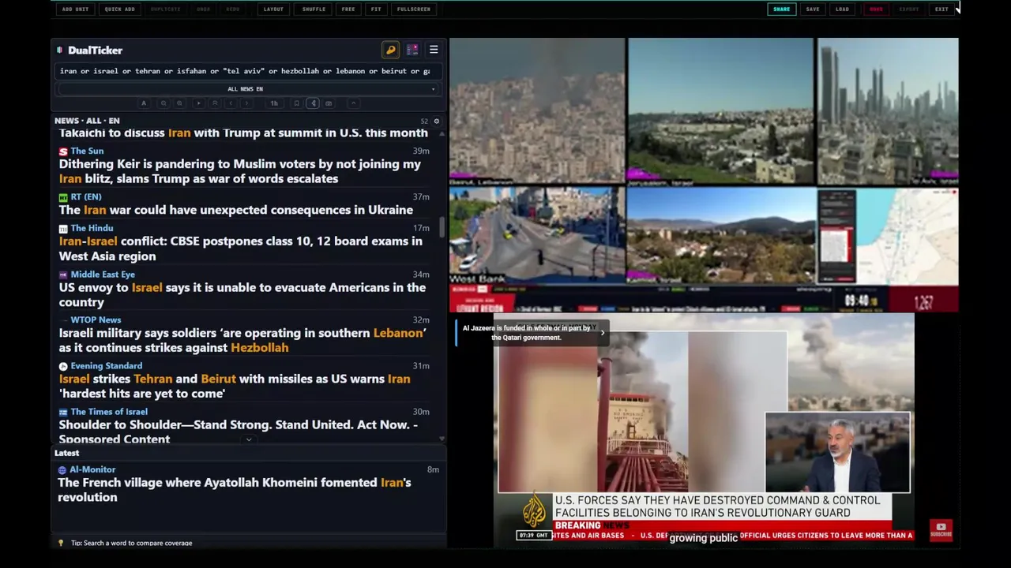
Task: Click the Evening Standard source icon
Action: (63, 366)
